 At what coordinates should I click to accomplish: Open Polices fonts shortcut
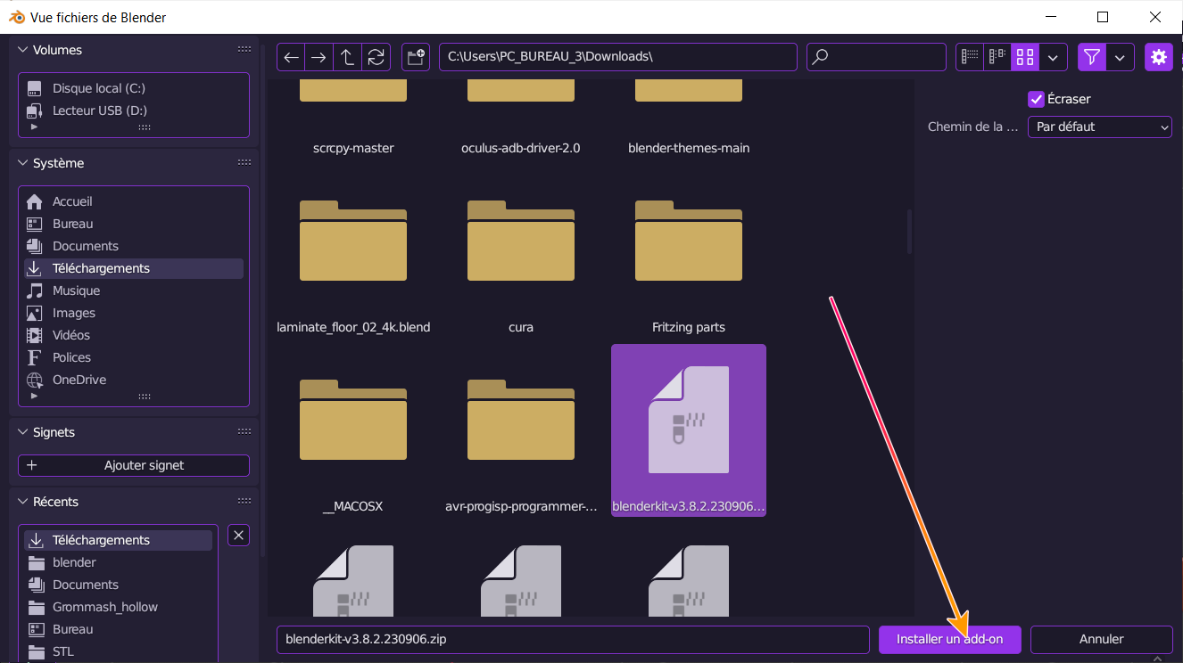point(134,357)
